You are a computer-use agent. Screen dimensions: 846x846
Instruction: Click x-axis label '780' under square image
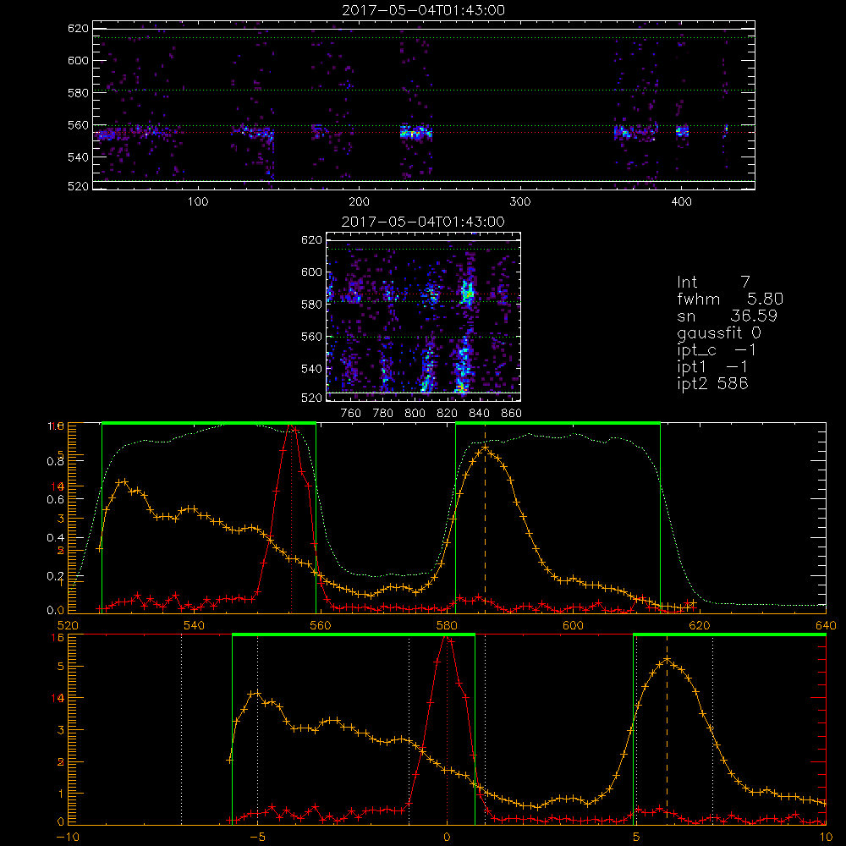coord(383,414)
